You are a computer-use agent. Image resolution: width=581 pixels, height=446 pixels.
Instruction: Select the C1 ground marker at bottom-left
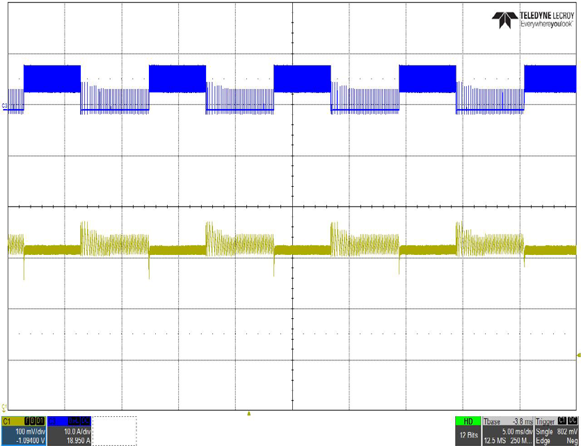4,407
